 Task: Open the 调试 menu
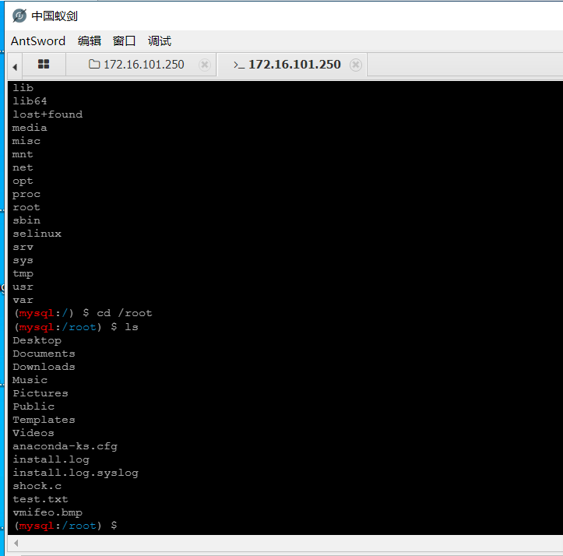(x=160, y=41)
